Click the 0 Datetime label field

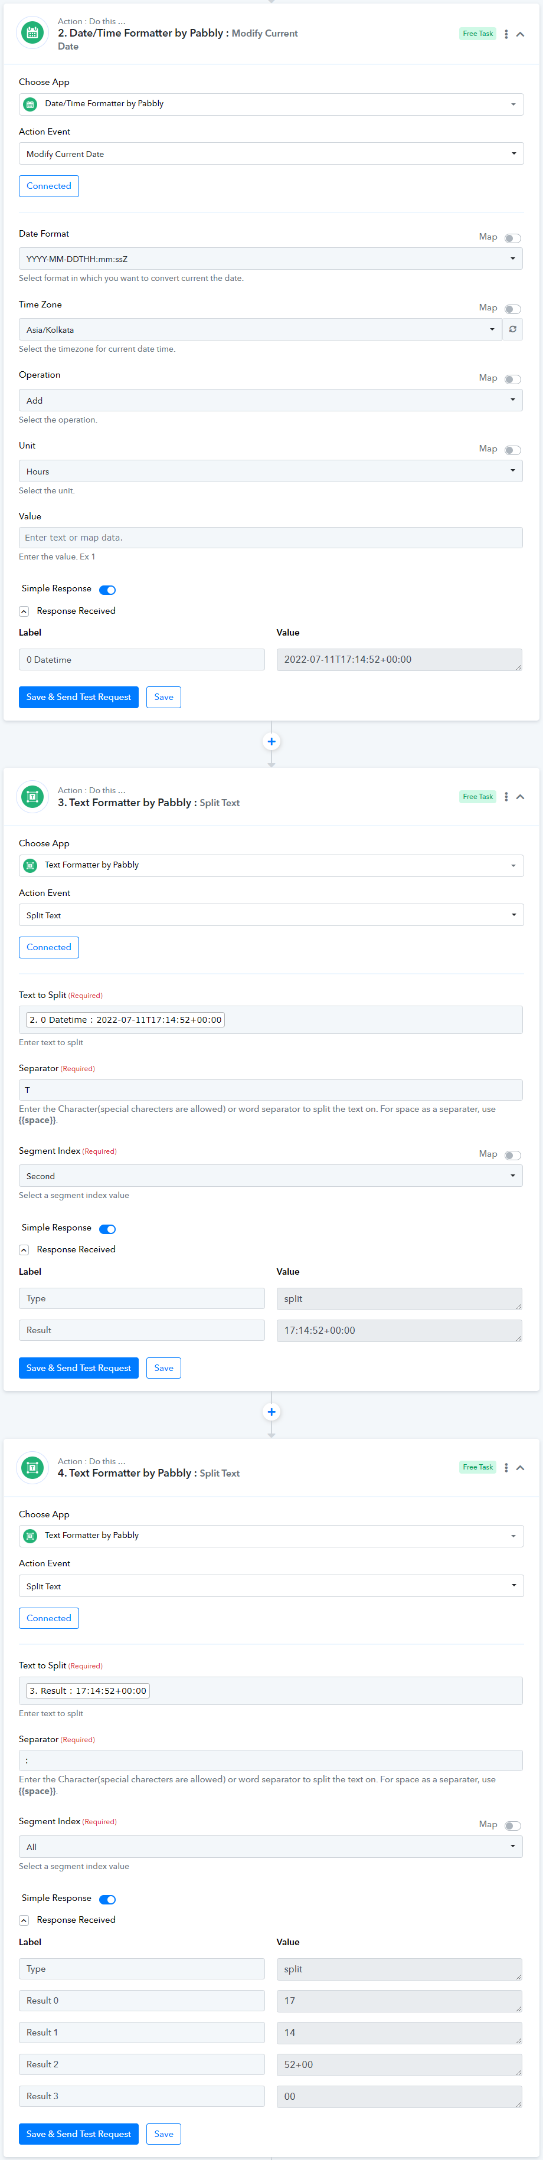(x=142, y=660)
